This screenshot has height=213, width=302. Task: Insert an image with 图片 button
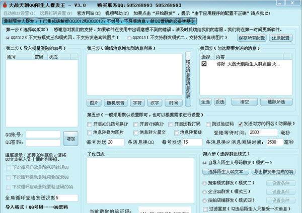pos(94,103)
